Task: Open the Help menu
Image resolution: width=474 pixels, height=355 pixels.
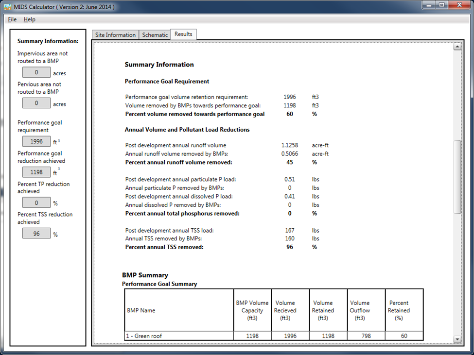Action: point(30,19)
